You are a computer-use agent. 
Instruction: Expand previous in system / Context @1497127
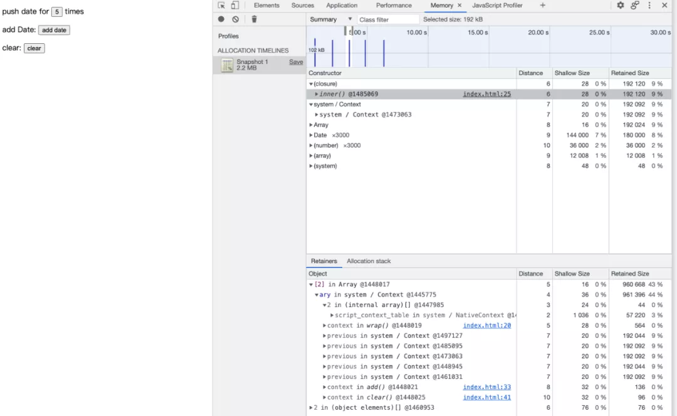pyautogui.click(x=324, y=336)
